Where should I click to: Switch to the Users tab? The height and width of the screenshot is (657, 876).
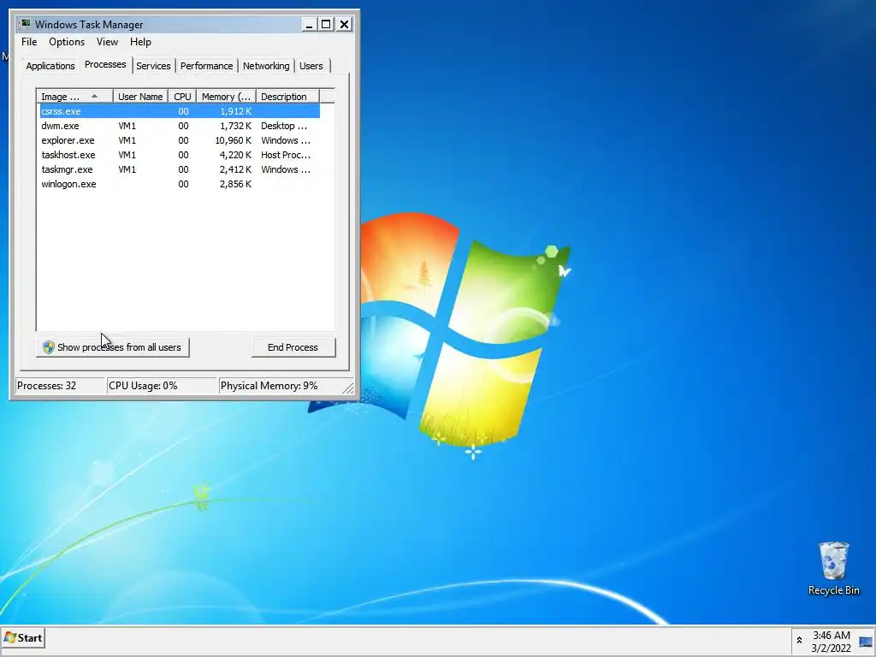[x=311, y=66]
